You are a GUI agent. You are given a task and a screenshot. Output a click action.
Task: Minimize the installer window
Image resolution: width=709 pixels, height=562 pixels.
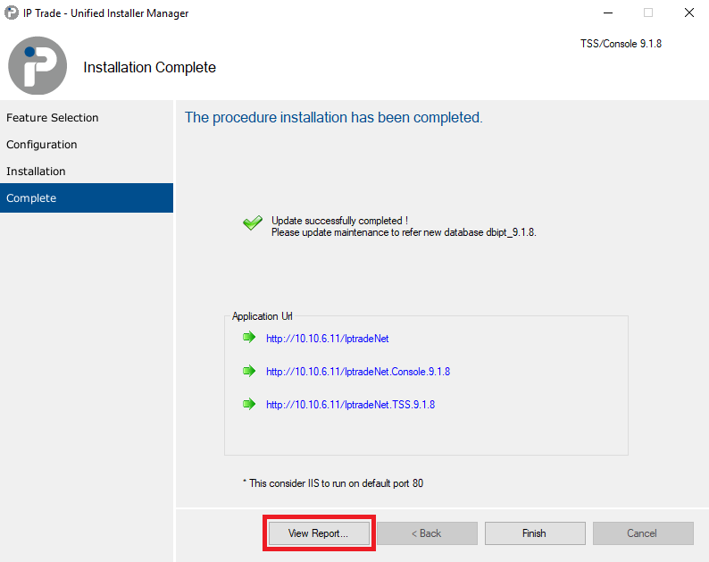[x=608, y=13]
